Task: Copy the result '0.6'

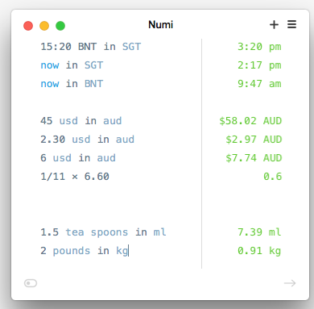Action: [272, 177]
